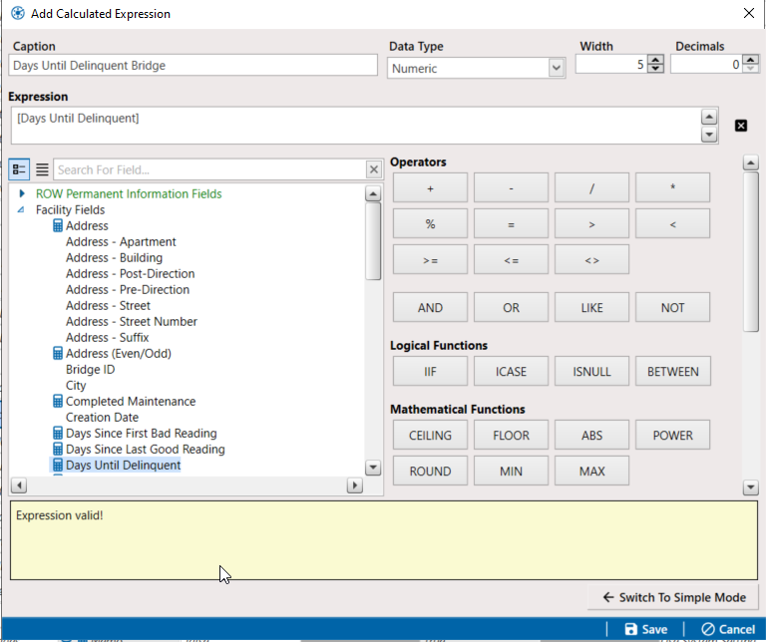Viewport: 766px width, 642px height.
Task: Decrease the Width value
Action: pos(655,69)
